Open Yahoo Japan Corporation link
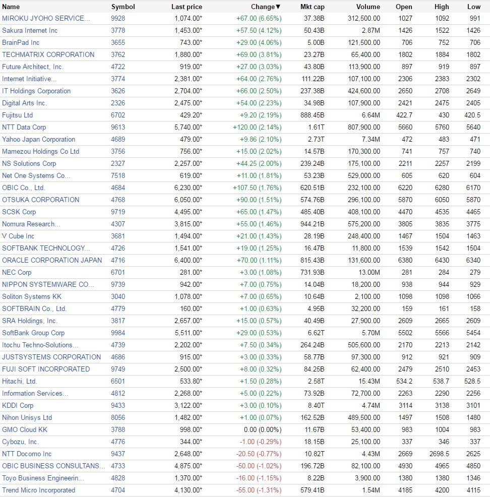This screenshot has width=490, height=497. click(39, 139)
